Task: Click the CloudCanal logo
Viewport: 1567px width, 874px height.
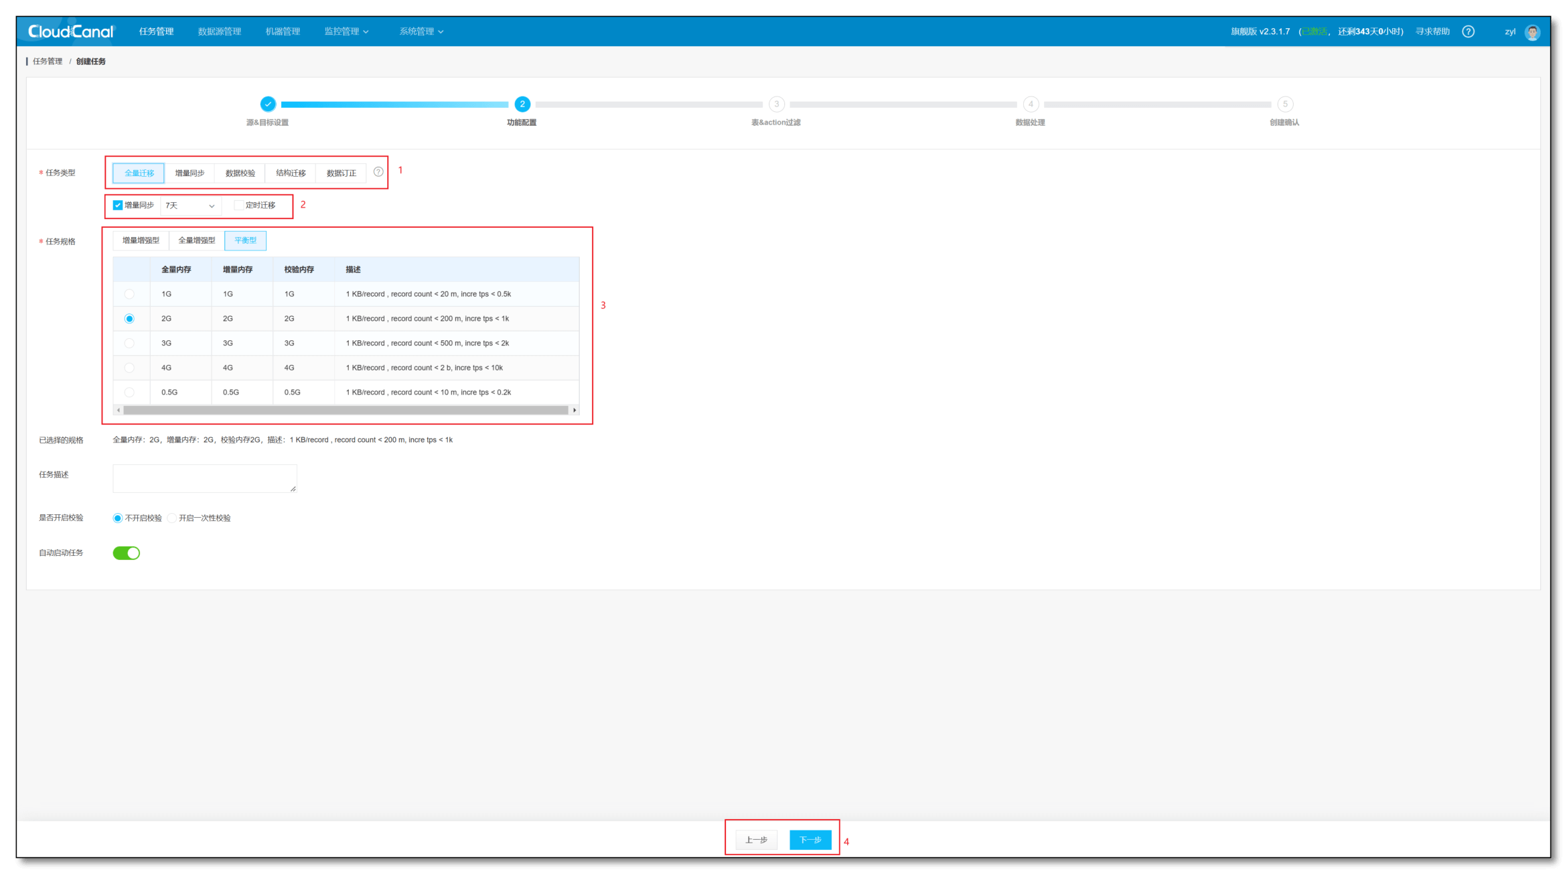Action: point(71,31)
